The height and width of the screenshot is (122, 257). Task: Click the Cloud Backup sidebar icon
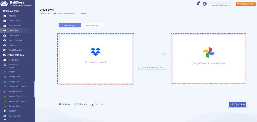[5, 36]
